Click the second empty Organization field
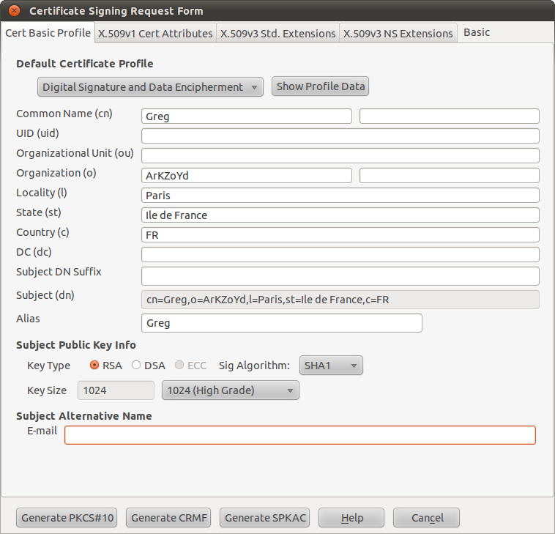The height and width of the screenshot is (534, 555). click(449, 176)
